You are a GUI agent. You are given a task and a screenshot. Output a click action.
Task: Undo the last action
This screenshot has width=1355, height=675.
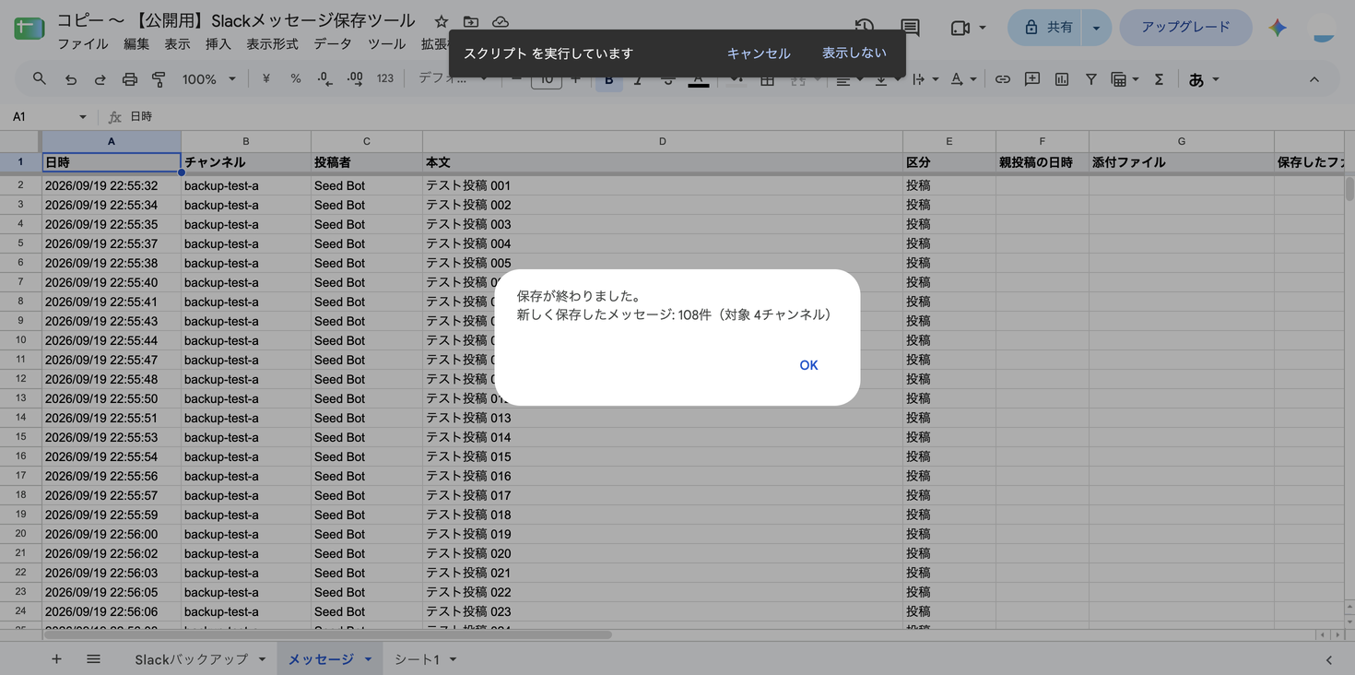coord(70,79)
